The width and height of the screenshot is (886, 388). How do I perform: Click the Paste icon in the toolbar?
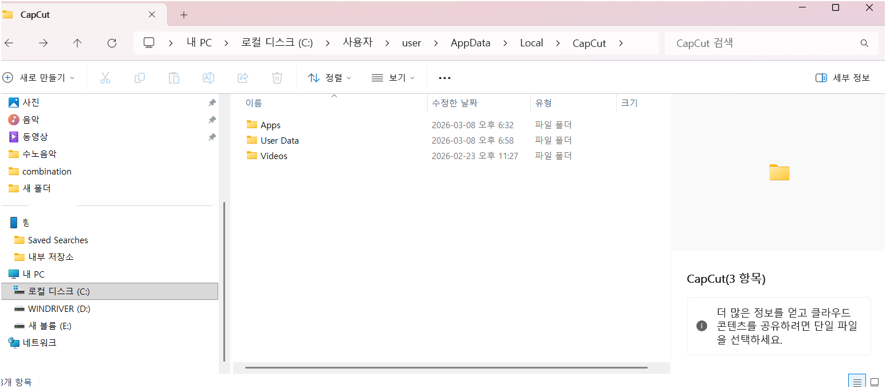click(x=174, y=77)
